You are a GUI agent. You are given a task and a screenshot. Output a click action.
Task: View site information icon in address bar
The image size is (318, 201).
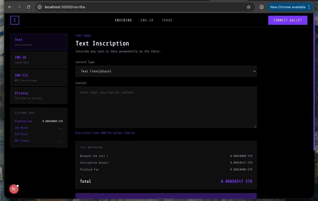point(40,7)
